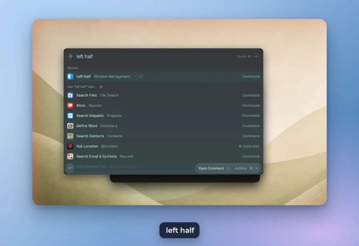This screenshot has height=246, width=359.
Task: Click the 'Snippets' subtitle text
Action: 114,116
